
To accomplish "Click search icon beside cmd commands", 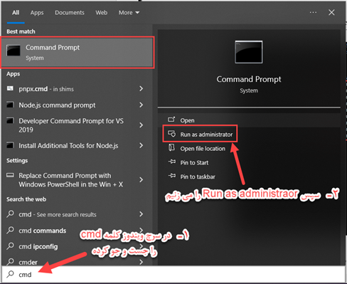I will pyautogui.click(x=10, y=230).
